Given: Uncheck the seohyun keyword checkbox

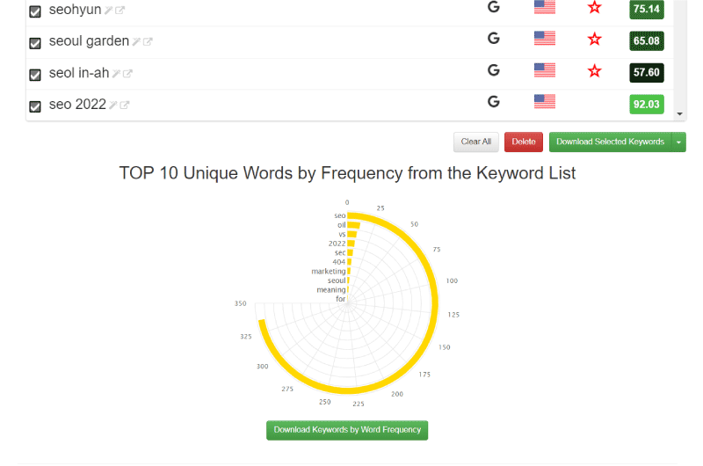Looking at the screenshot, I should tap(35, 11).
